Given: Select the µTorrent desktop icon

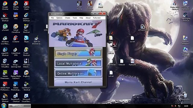Looking at the screenshot, I should click(5, 28).
